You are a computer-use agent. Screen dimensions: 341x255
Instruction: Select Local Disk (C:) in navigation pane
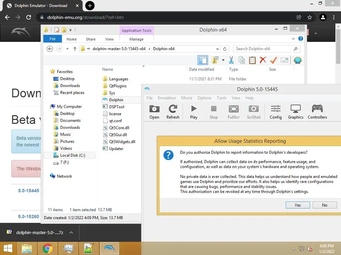(x=70, y=155)
